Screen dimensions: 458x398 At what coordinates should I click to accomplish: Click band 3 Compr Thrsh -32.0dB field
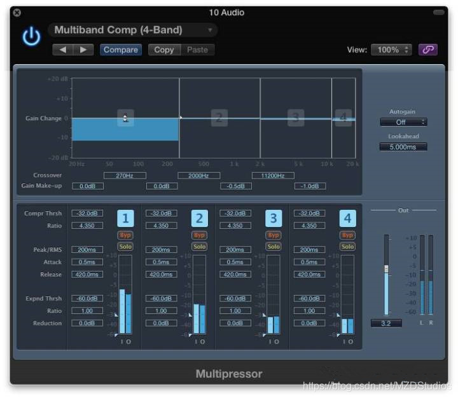pyautogui.click(x=235, y=213)
